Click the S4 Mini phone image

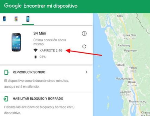point(16,42)
